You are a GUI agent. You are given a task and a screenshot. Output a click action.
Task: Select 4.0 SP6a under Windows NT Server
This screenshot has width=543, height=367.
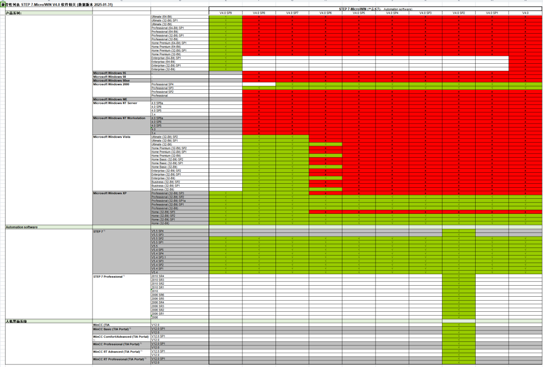[179, 103]
